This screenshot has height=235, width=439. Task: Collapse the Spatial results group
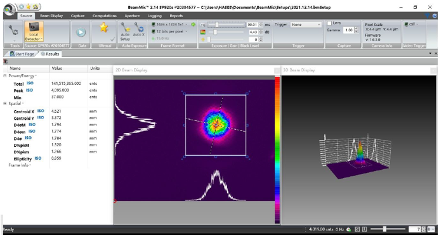(5, 104)
